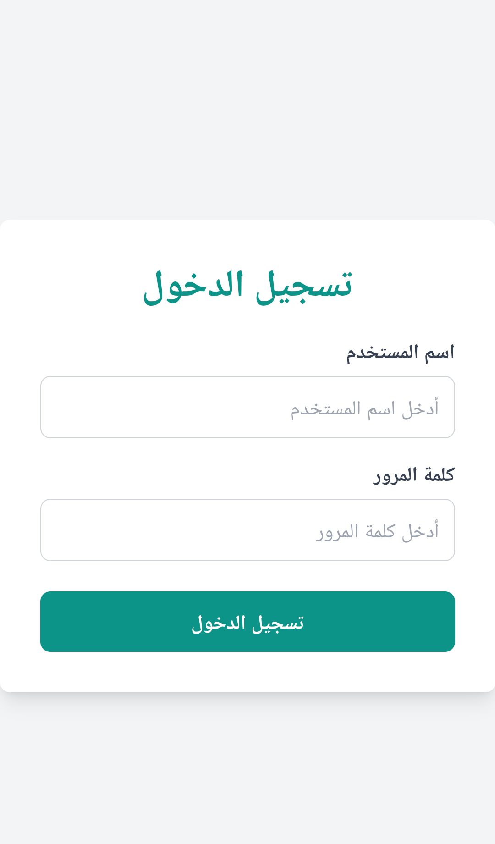The width and height of the screenshot is (495, 844).
Task: Select the field below the اسم المستخدم label
Action: point(247,407)
